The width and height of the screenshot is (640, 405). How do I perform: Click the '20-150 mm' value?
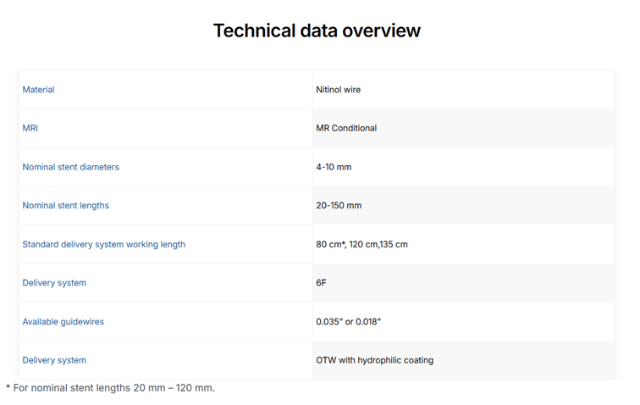tap(339, 206)
